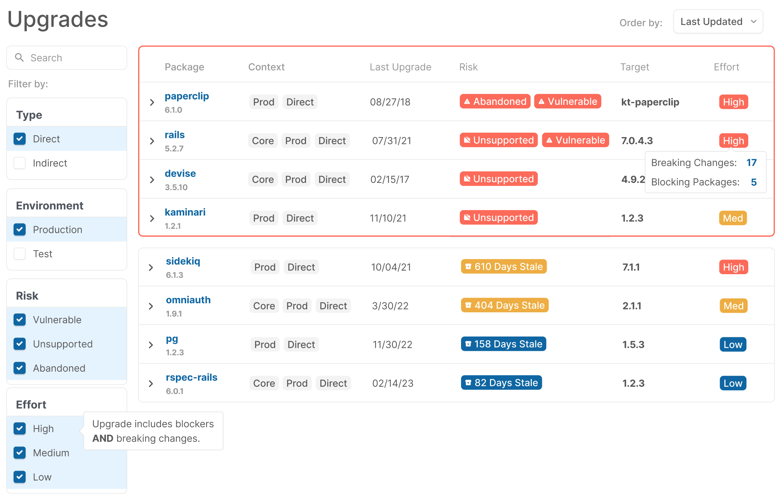The image size is (782, 500).
Task: Click the Low effort badge for pg
Action: (x=733, y=345)
